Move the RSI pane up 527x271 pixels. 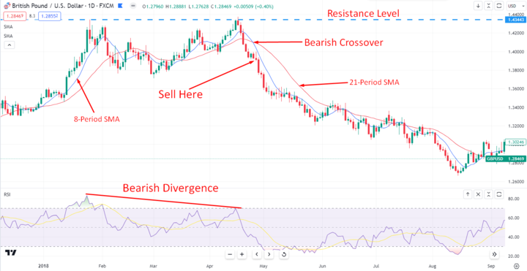pos(468,194)
